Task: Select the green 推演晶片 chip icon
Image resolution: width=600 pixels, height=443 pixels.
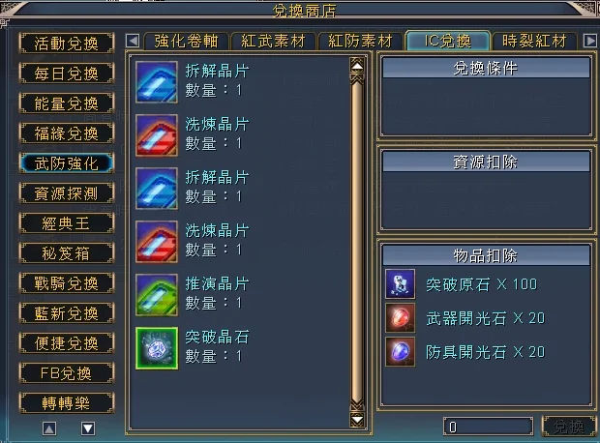Action: pyautogui.click(x=157, y=295)
